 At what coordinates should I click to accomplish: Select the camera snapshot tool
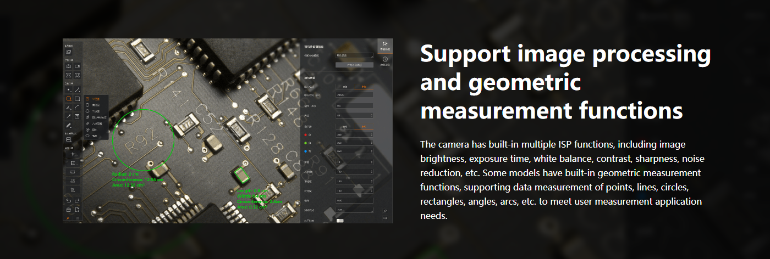click(x=69, y=66)
